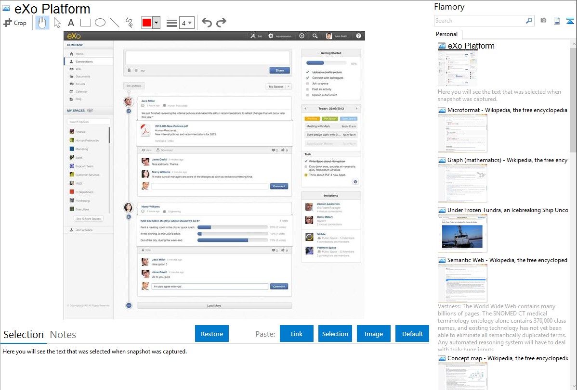Check the "Join a space" box

click(308, 84)
